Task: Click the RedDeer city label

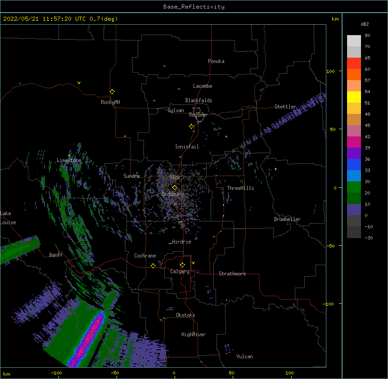Action: pos(198,115)
